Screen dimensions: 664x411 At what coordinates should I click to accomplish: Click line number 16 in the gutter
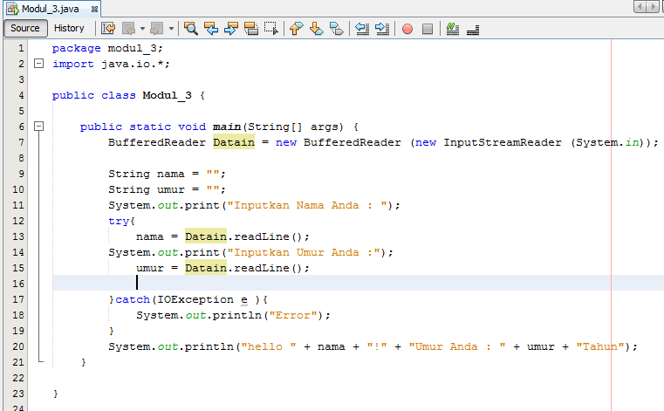click(x=18, y=284)
